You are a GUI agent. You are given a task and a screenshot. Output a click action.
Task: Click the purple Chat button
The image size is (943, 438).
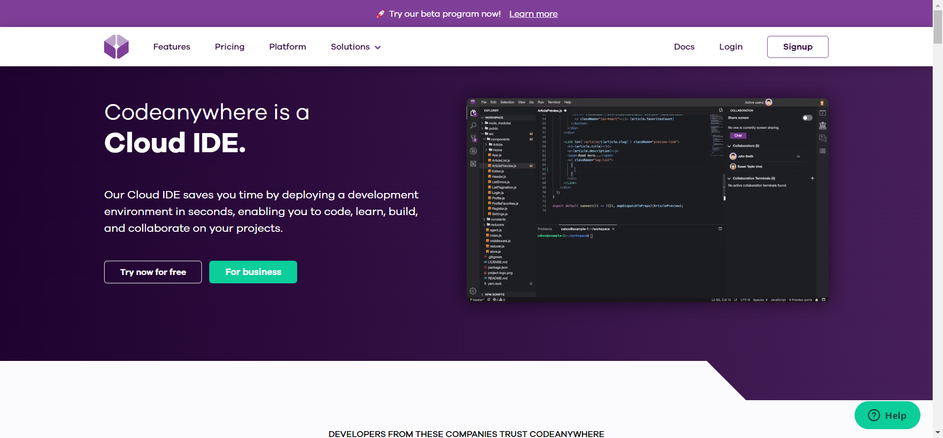pos(738,136)
